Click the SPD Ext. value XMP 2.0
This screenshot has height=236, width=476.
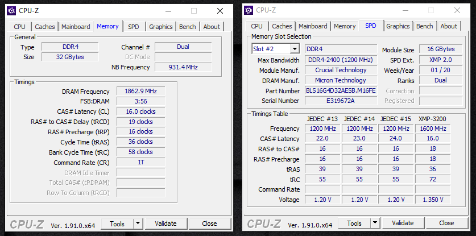click(441, 60)
